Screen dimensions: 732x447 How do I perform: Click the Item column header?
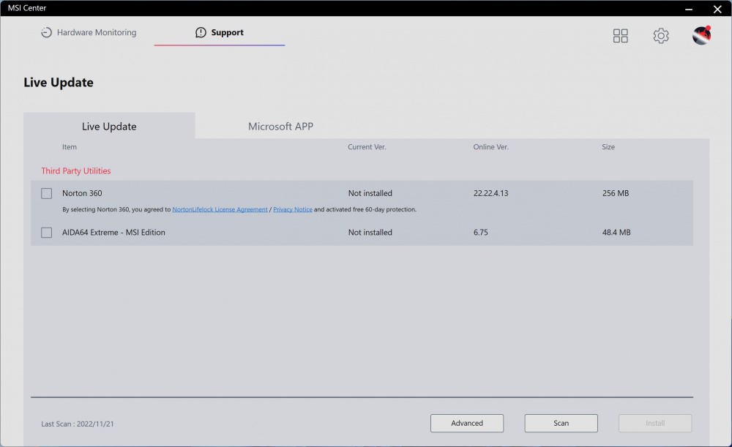point(70,147)
